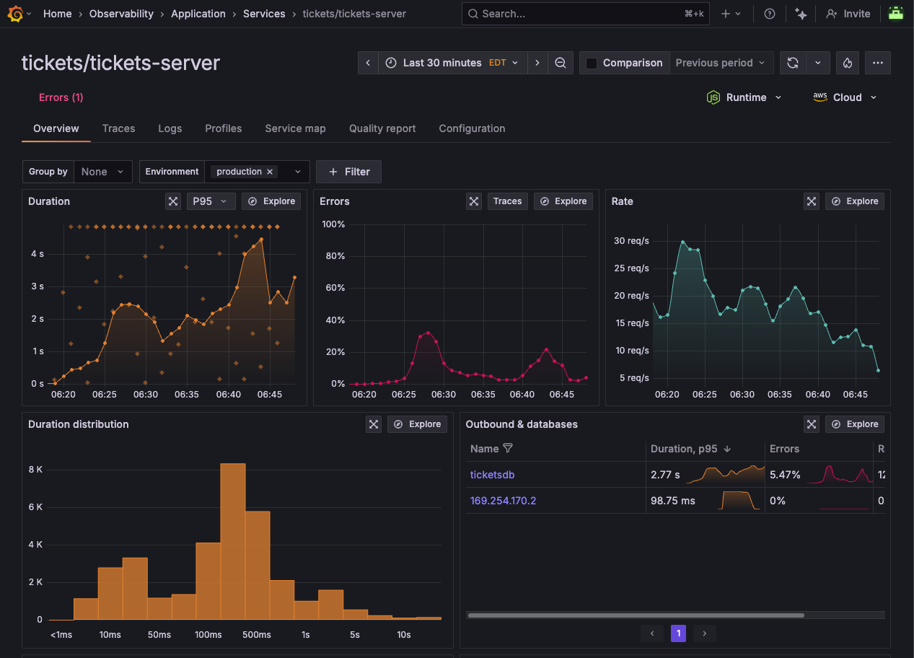
Task: Click the horizontal scrollbar in Outbound table
Action: (635, 615)
